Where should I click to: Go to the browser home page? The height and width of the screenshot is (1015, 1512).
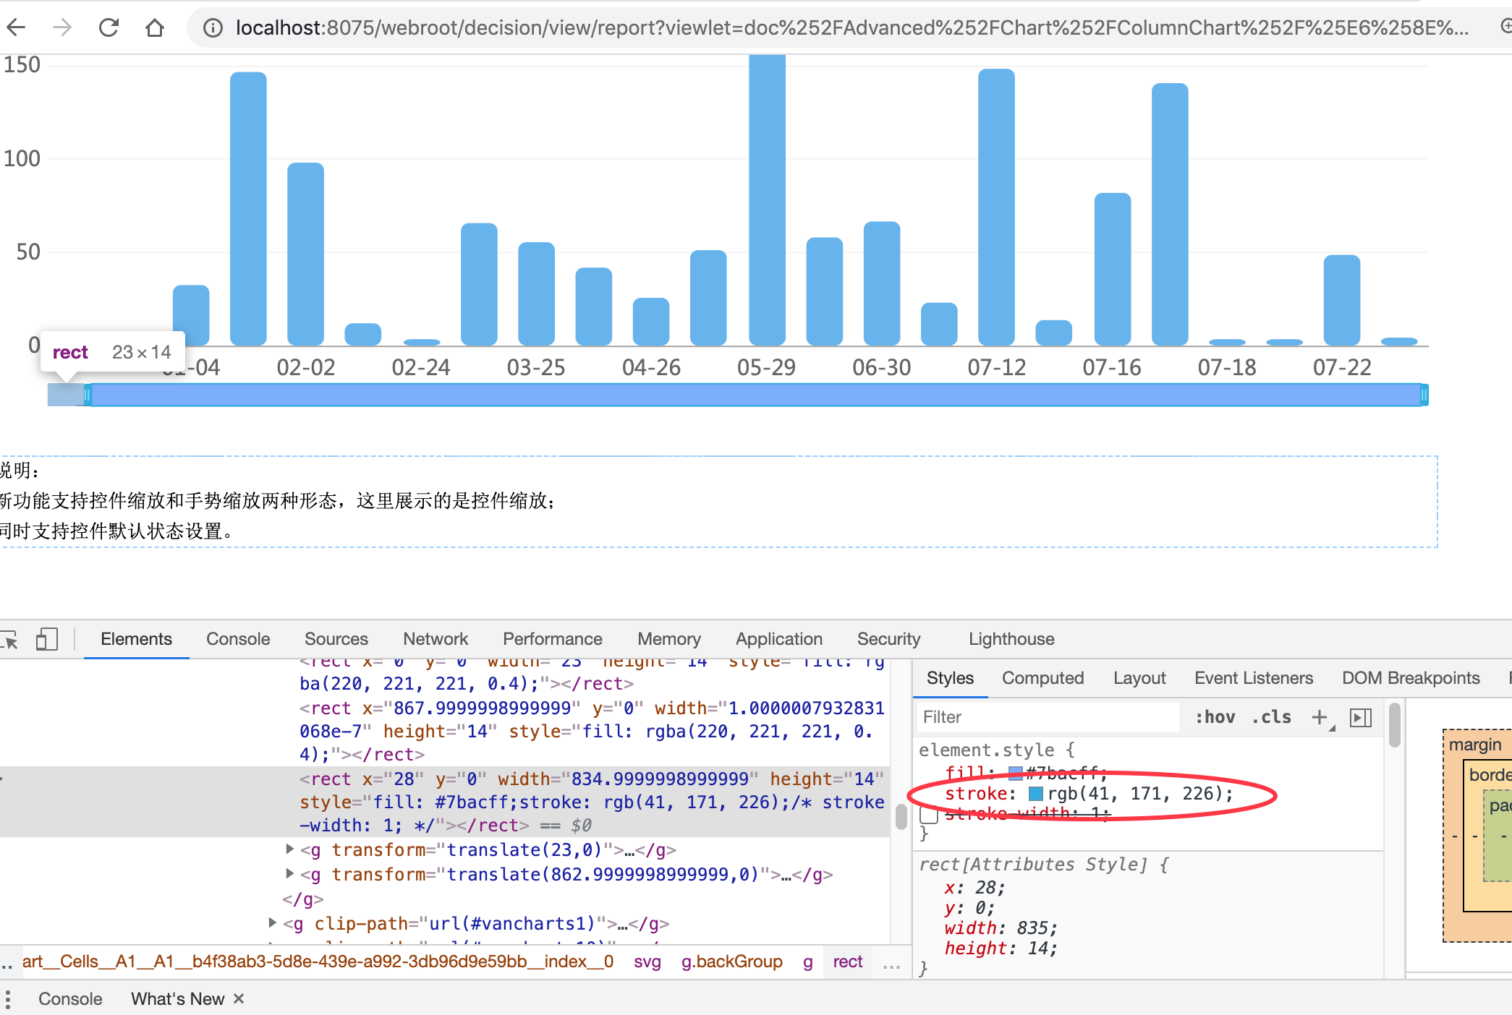tap(154, 27)
